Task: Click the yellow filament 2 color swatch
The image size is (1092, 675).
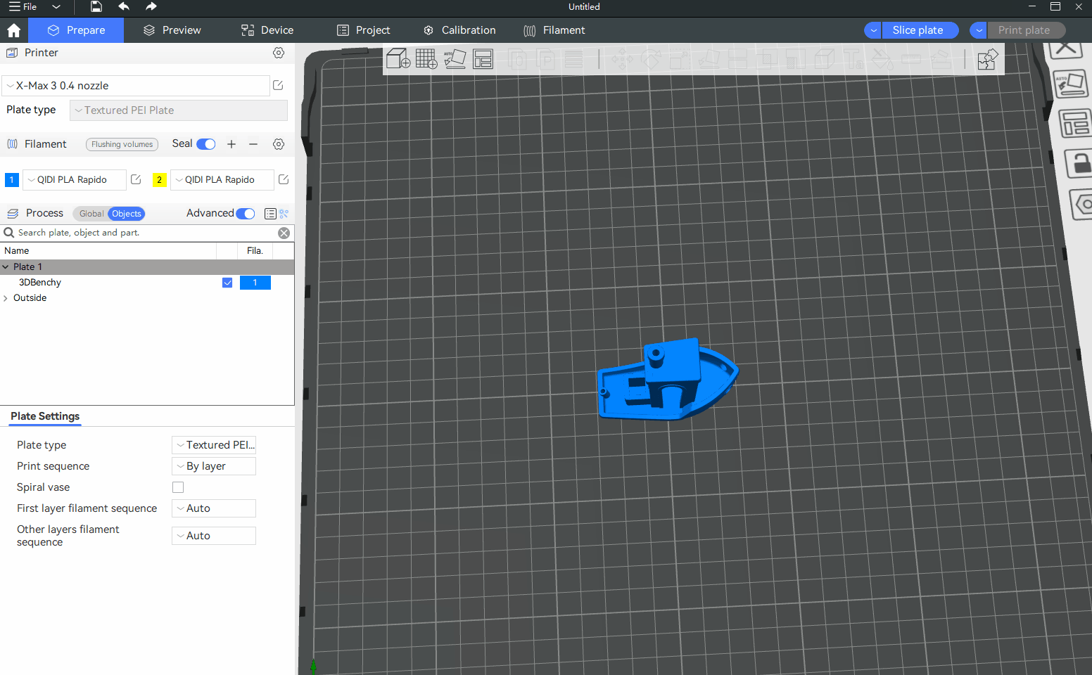Action: pyautogui.click(x=160, y=180)
